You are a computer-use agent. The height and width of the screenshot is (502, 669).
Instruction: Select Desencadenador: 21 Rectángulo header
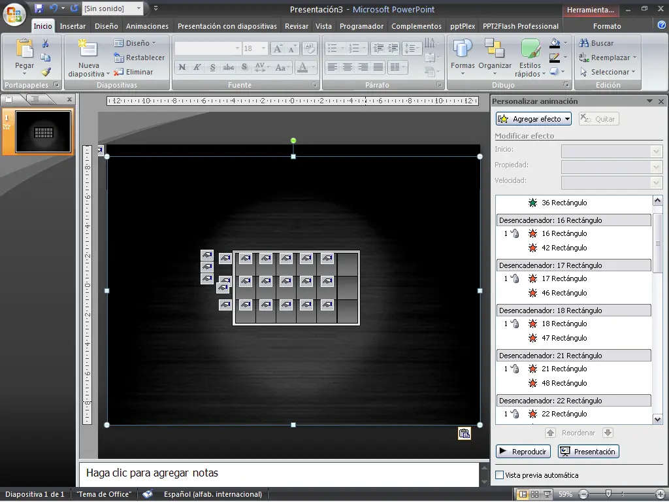click(574, 356)
